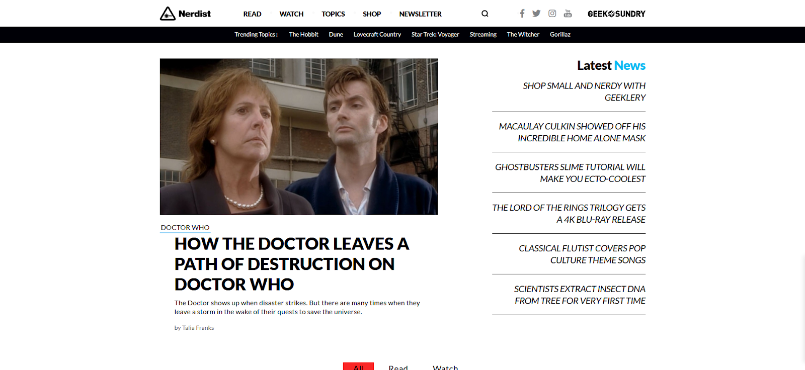This screenshot has width=805, height=370.
Task: Open the Instagram icon
Action: [x=552, y=14]
